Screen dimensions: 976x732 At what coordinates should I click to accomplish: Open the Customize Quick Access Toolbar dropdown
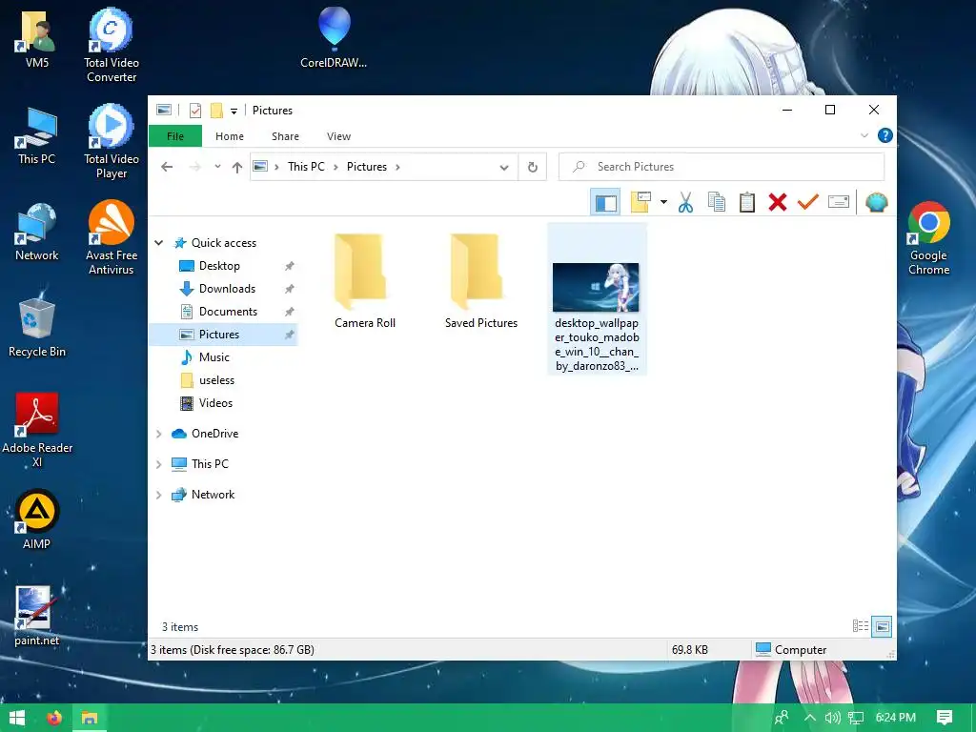(234, 111)
